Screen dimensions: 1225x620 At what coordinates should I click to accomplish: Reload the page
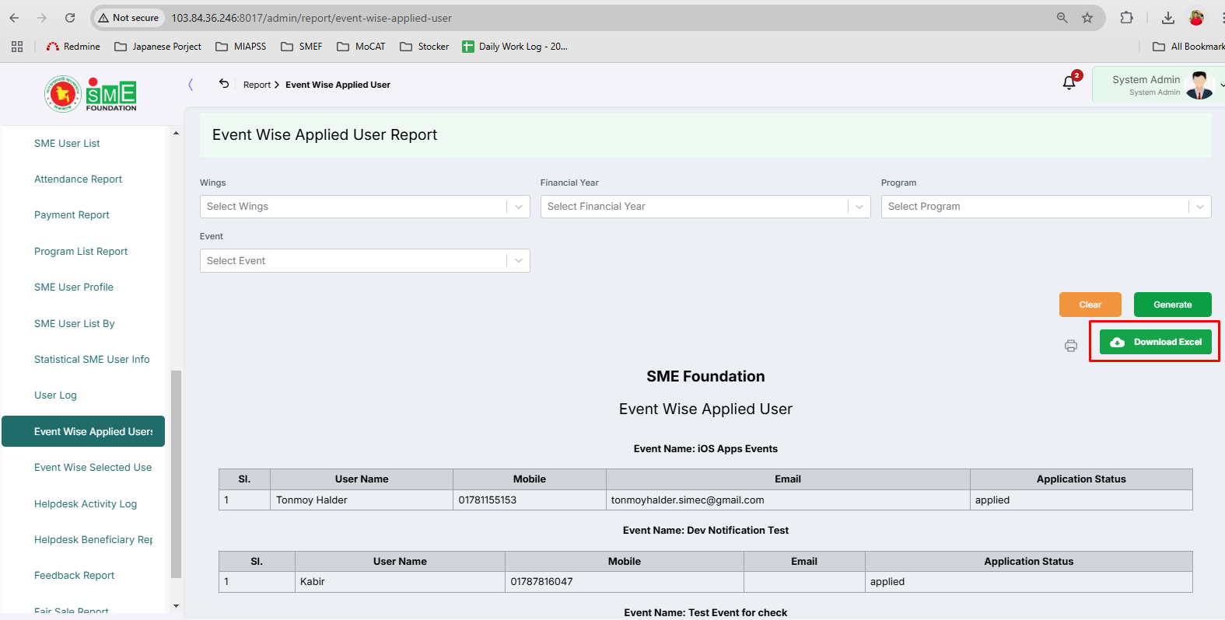pos(70,18)
